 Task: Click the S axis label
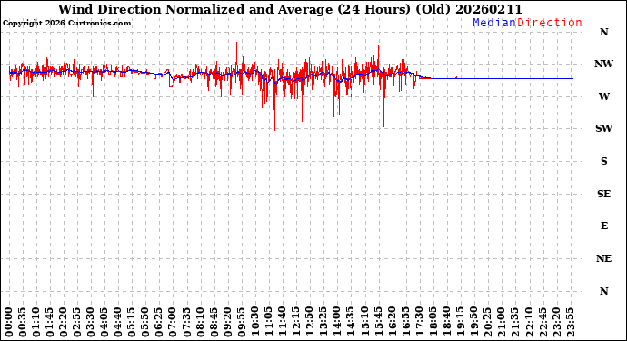pos(603,161)
